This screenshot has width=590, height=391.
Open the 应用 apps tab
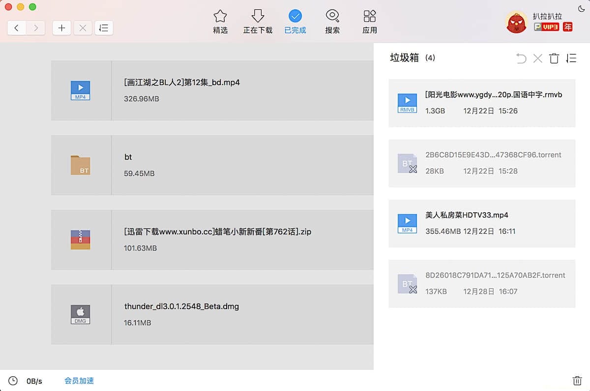click(x=370, y=22)
